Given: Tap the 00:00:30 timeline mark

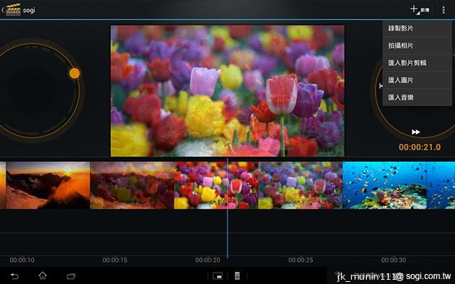Looking at the screenshot, I should tap(393, 260).
